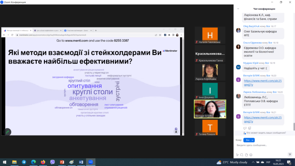Click the send message arrow in chat
The height and width of the screenshot is (166, 295).
[290, 154]
